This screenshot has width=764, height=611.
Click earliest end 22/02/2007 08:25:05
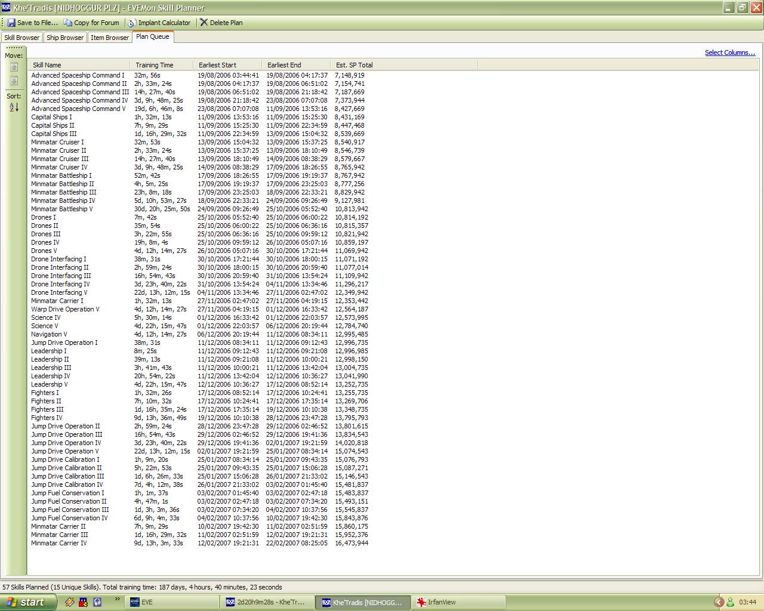coord(297,543)
